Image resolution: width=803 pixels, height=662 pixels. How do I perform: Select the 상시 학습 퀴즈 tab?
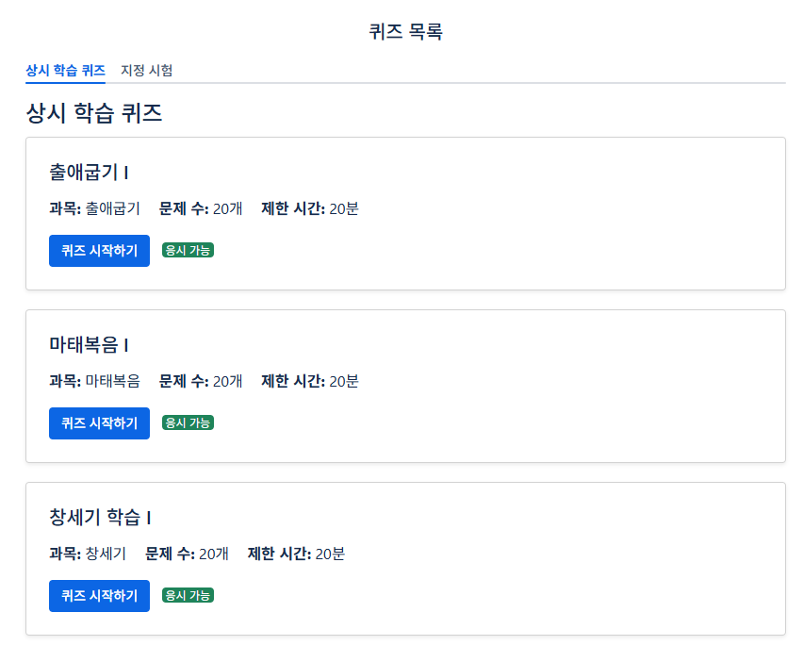[65, 71]
